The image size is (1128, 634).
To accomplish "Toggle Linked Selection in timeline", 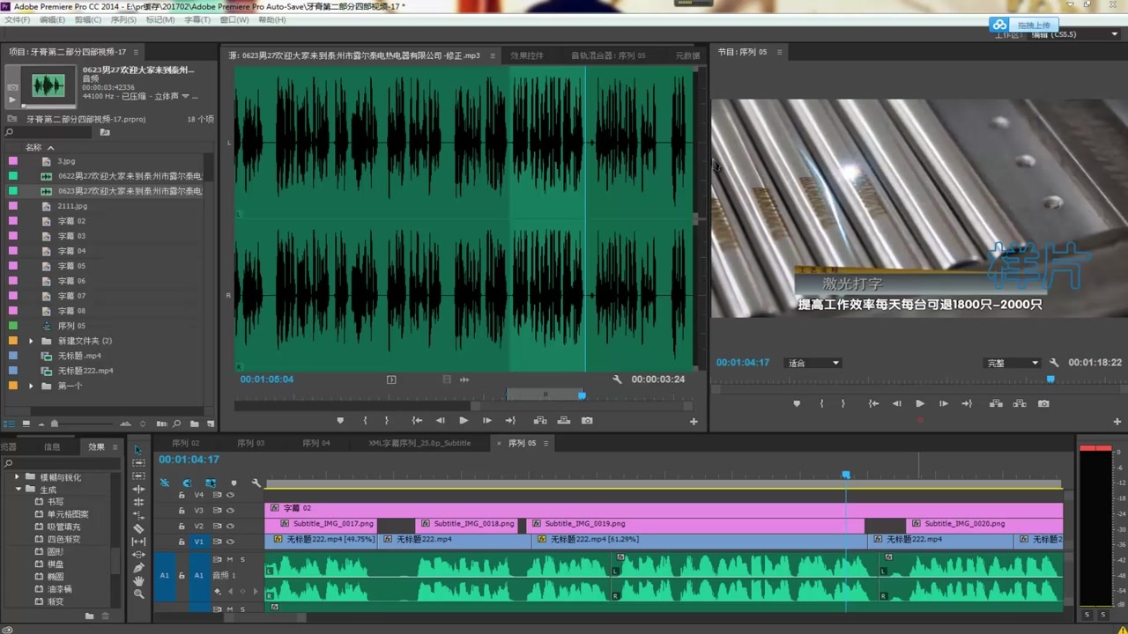I will (211, 483).
